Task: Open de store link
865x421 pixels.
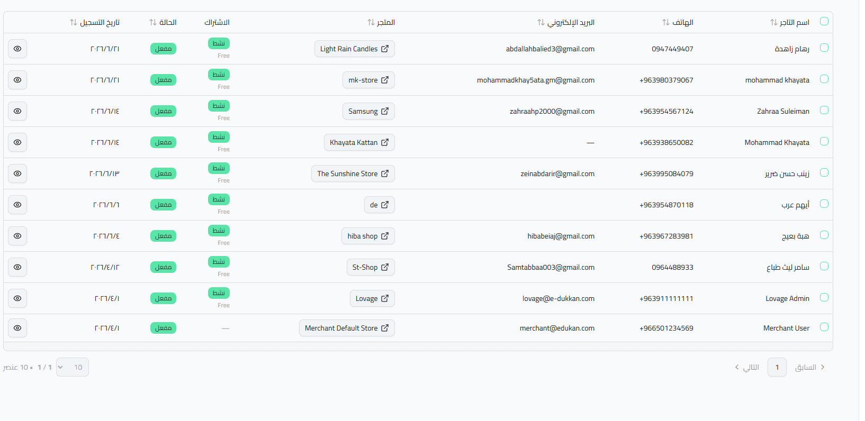Action: pyautogui.click(x=380, y=205)
